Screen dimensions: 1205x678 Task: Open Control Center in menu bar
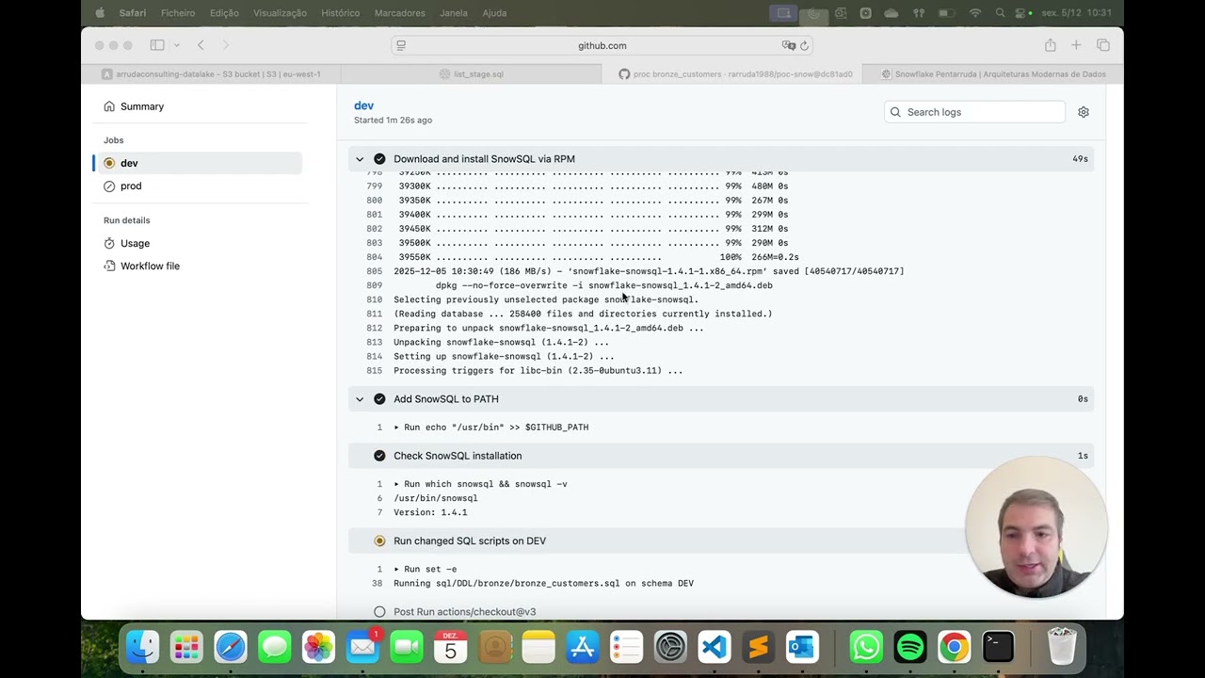pos(1020,13)
